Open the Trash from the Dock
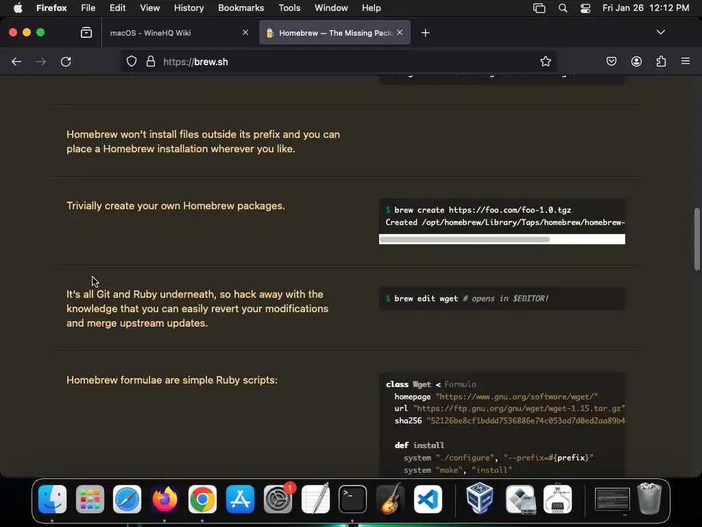702x527 pixels. pos(649,498)
